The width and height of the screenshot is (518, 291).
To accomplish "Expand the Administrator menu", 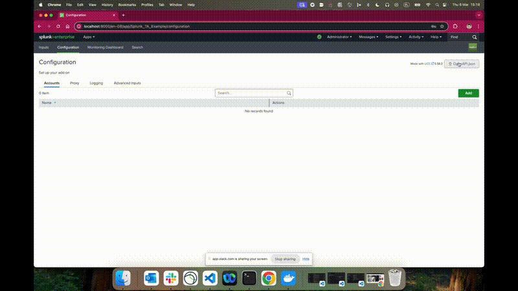I will pos(339,37).
